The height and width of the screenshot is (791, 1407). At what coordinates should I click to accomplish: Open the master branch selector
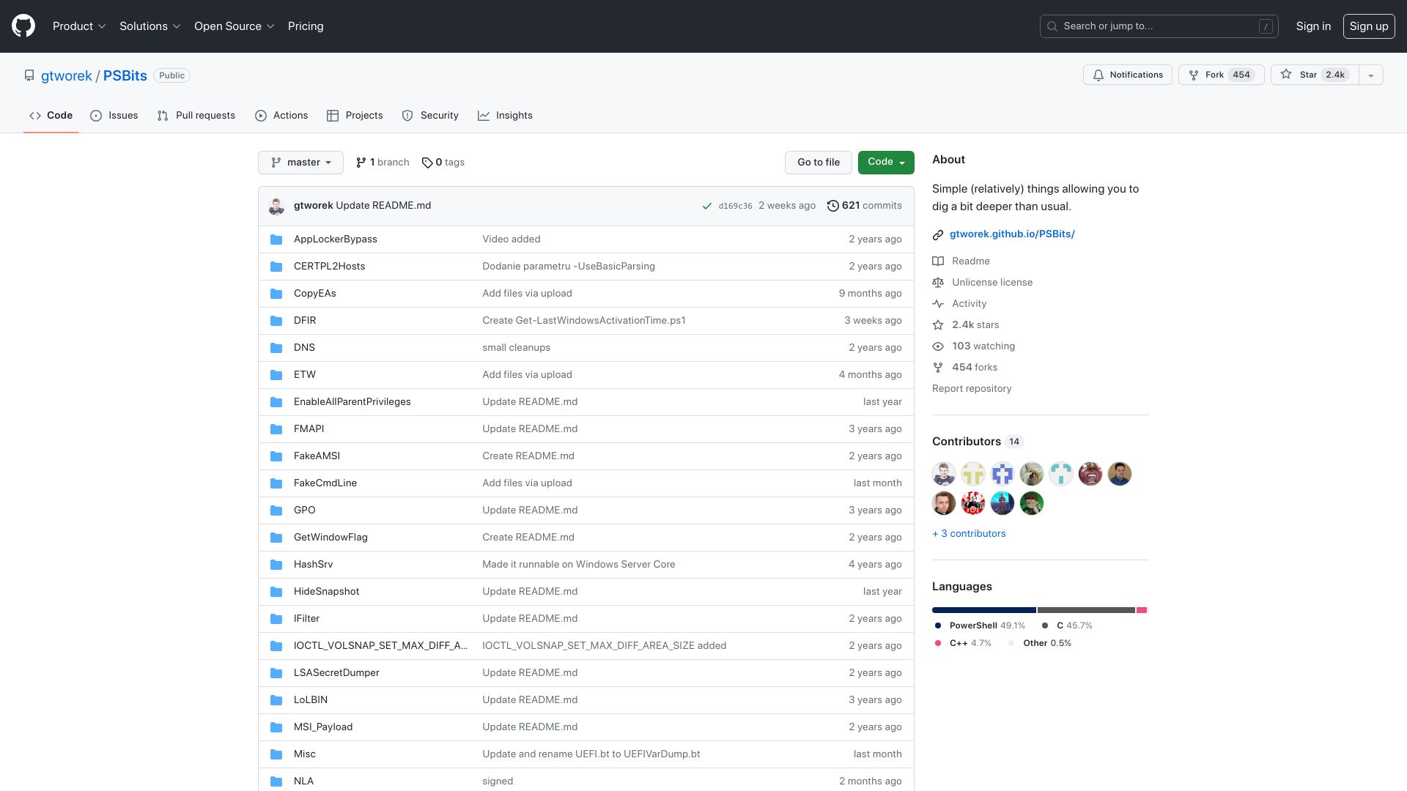pos(300,163)
